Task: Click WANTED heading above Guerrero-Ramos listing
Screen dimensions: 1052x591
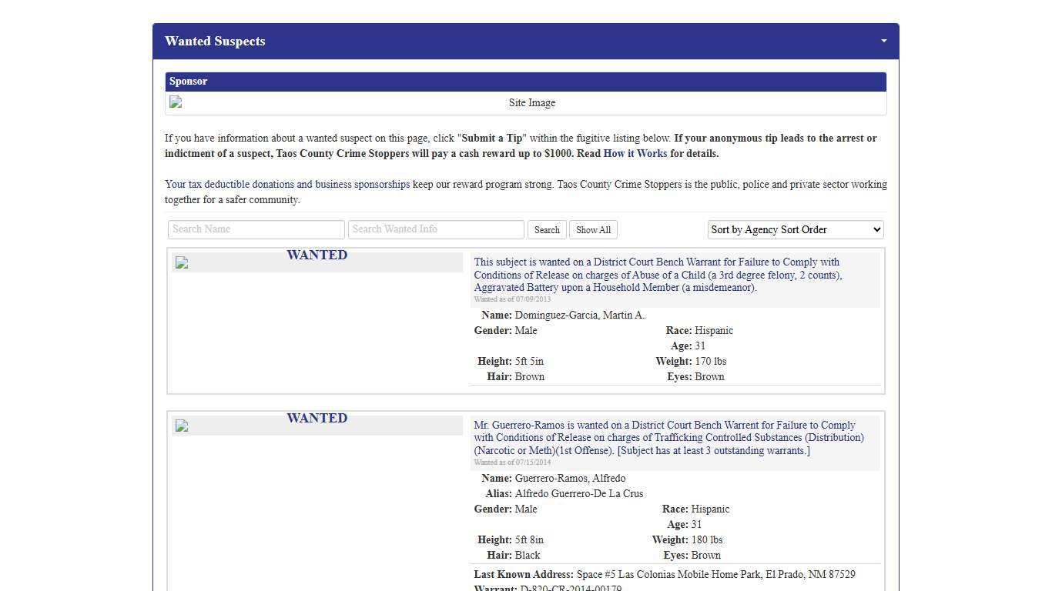Action: click(x=317, y=419)
